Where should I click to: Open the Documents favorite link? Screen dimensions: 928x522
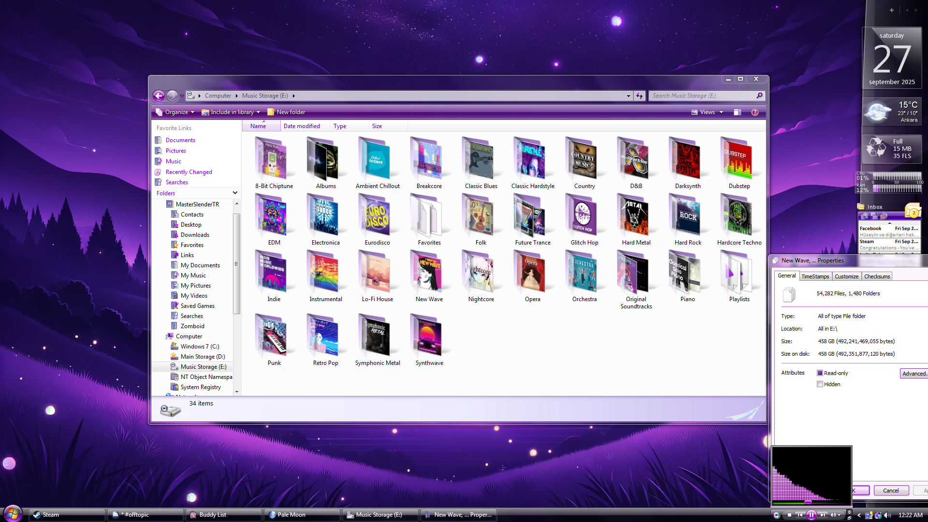click(x=180, y=140)
